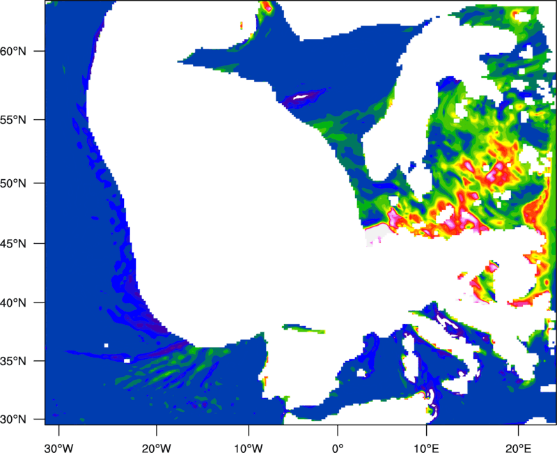Click the 0° longitude label

click(x=338, y=448)
